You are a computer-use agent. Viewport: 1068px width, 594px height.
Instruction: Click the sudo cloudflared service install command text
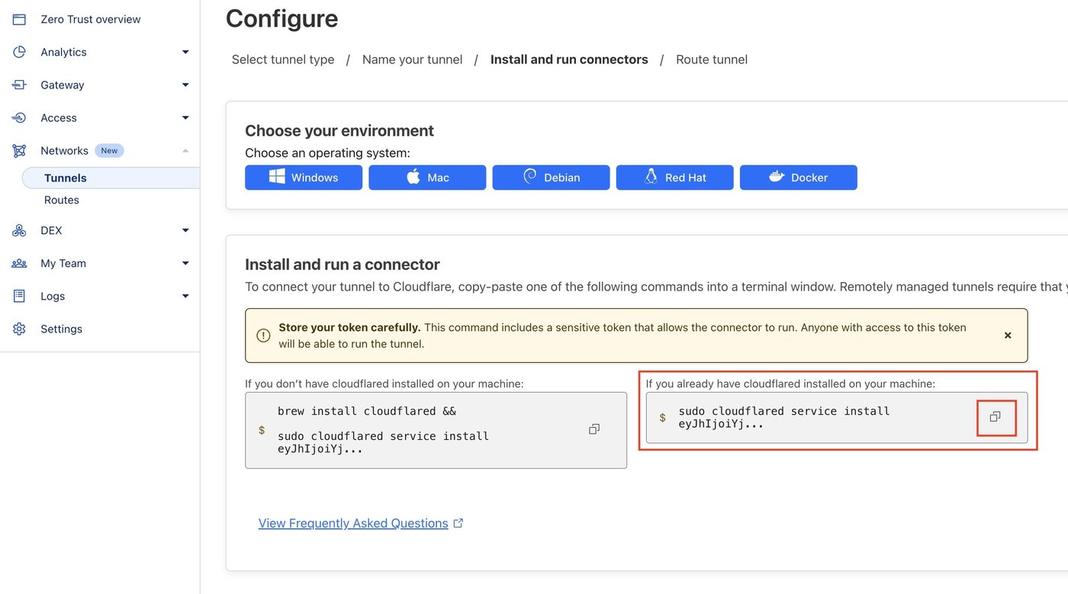point(784,417)
